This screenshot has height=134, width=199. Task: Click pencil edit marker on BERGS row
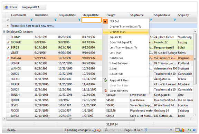(x=8, y=47)
